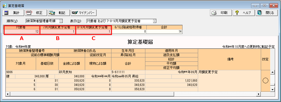Click the 修正 button label

click(x=39, y=13)
